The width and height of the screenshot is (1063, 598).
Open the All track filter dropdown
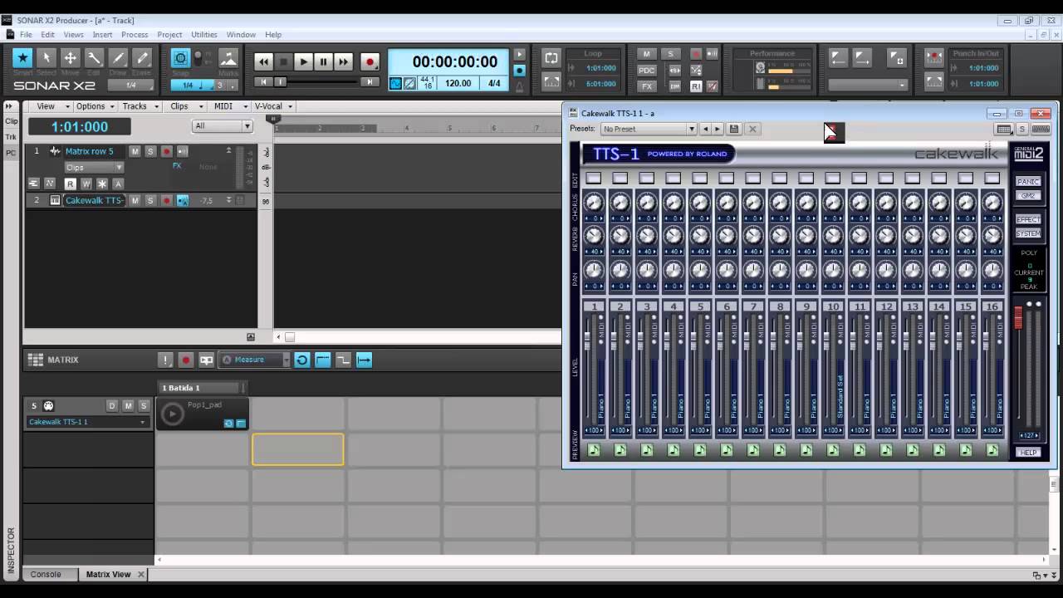click(x=223, y=126)
